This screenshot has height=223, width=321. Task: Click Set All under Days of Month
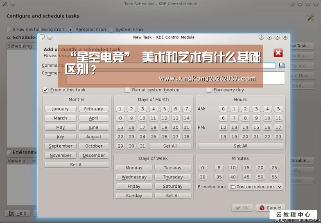tap(170, 146)
